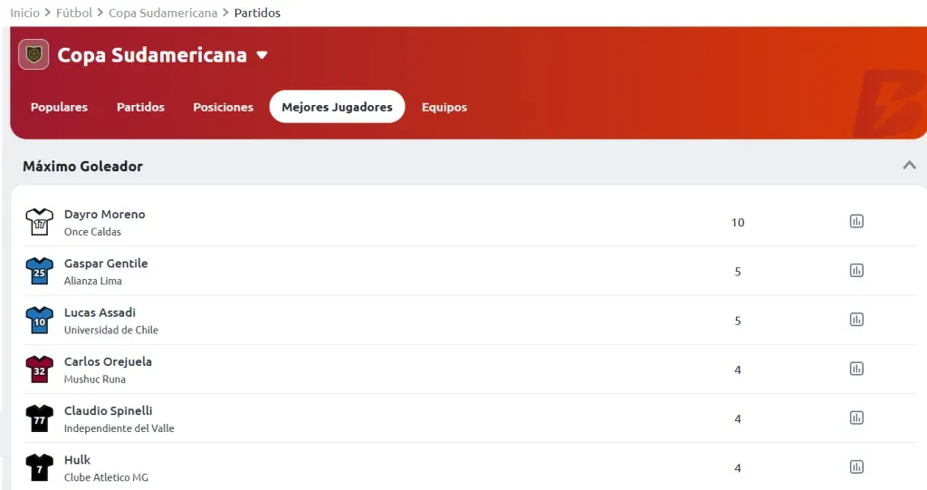Open stats icon for Gaspar Gentile
Image resolution: width=927 pixels, height=490 pixels.
856,270
